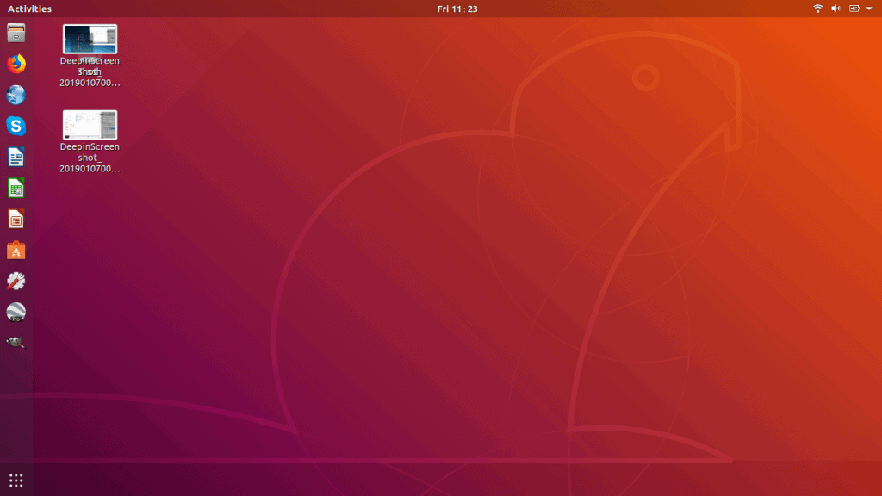This screenshot has width=882, height=496.
Task: Start Google Earth
Action: point(16,312)
